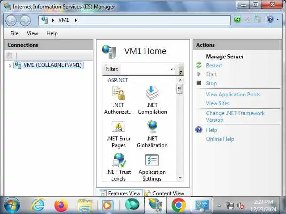Viewport: 286px width, 214px height.
Task: Launch Firefox from the taskbar
Action: click(x=61, y=205)
